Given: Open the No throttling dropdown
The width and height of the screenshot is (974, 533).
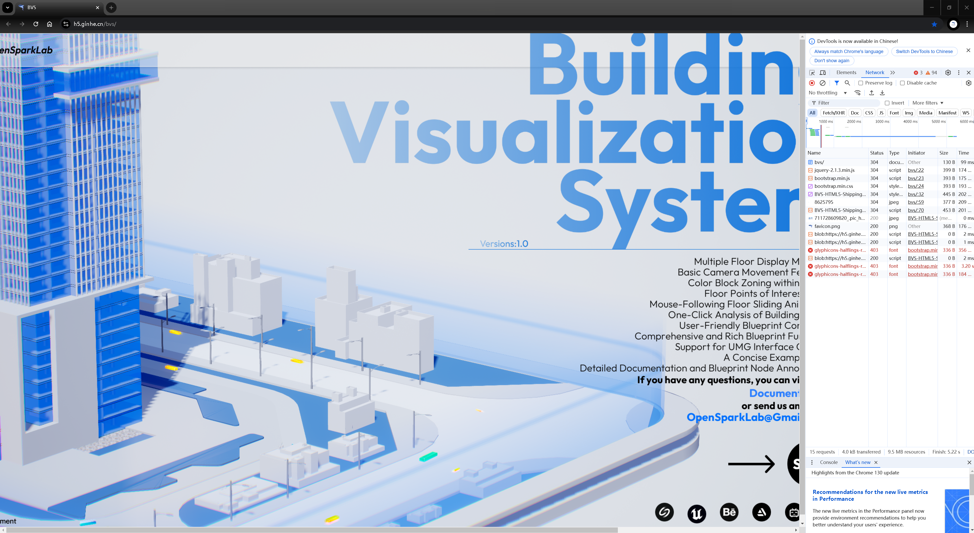Looking at the screenshot, I should click(x=828, y=93).
